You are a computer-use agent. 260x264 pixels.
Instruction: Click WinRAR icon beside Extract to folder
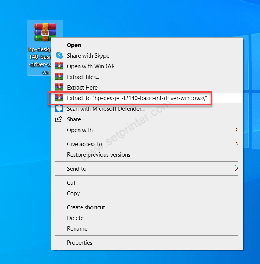click(x=59, y=97)
